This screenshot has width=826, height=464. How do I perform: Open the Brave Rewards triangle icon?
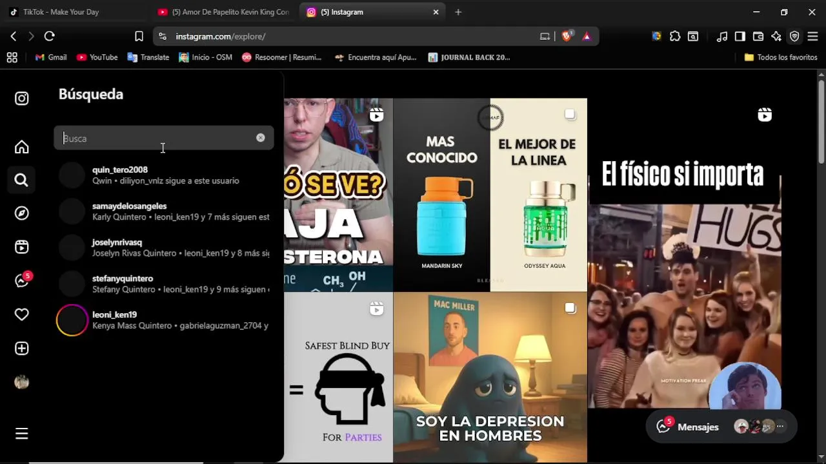tap(586, 36)
